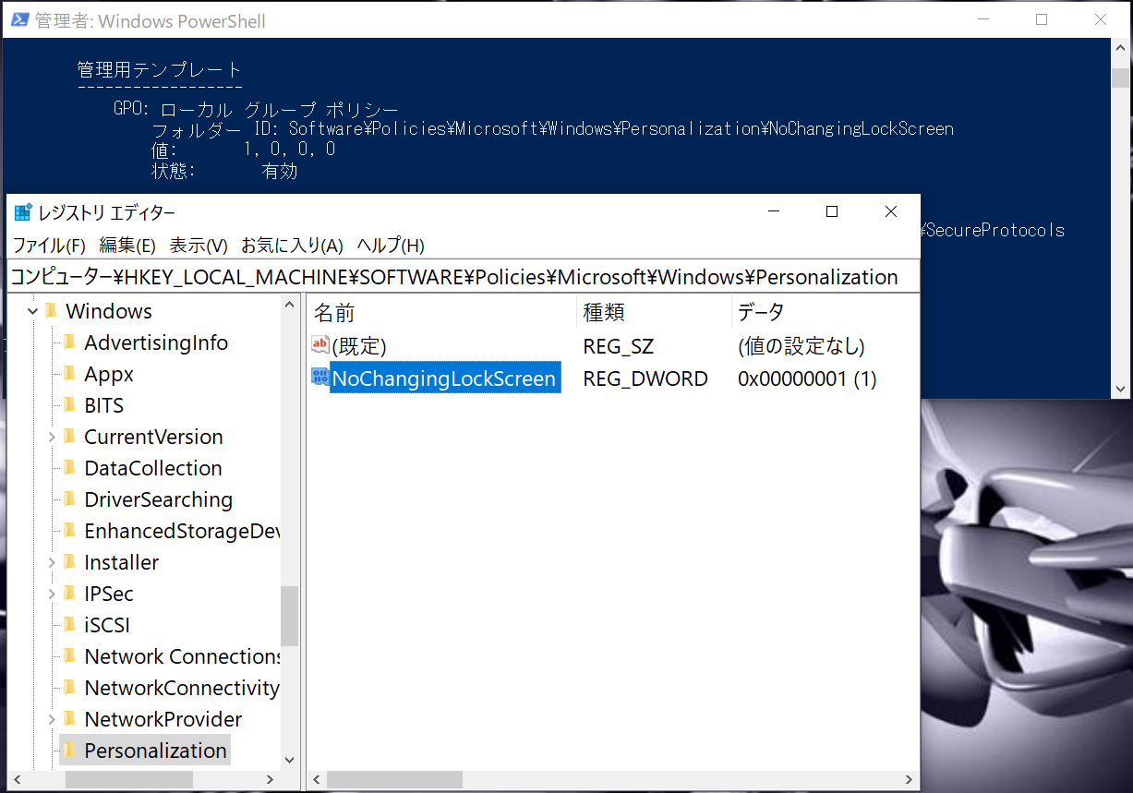Click the Registry Editor title bar icon
Viewport: 1133px width, 793px height.
pyautogui.click(x=23, y=212)
